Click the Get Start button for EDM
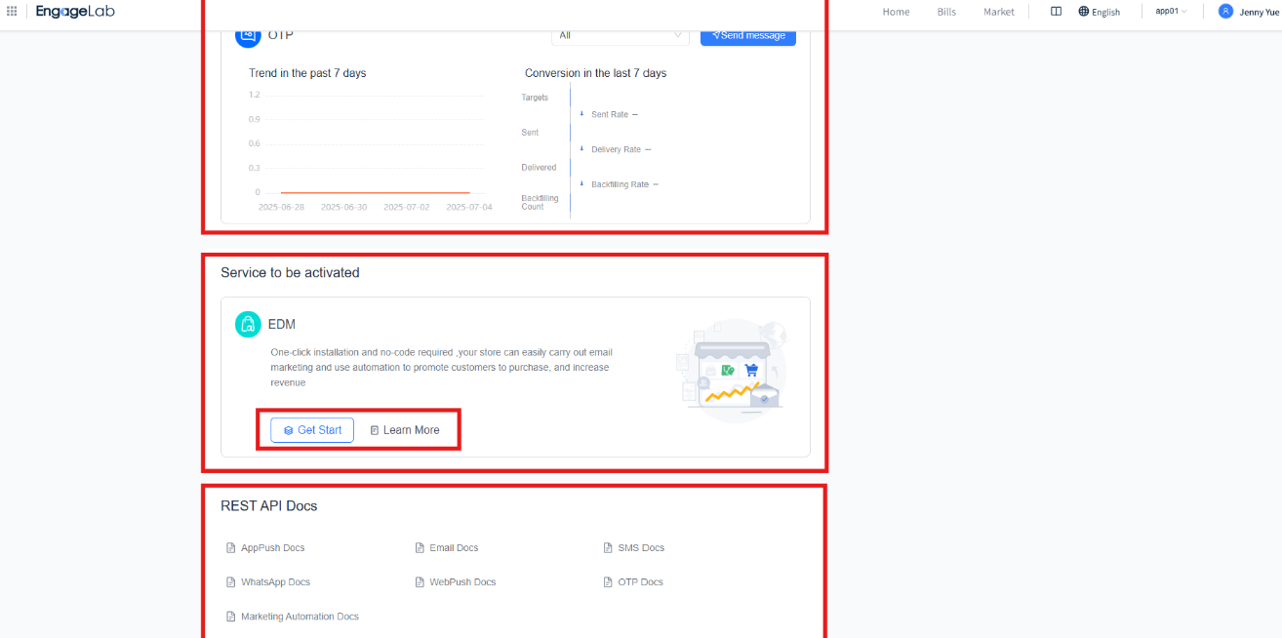 (312, 430)
